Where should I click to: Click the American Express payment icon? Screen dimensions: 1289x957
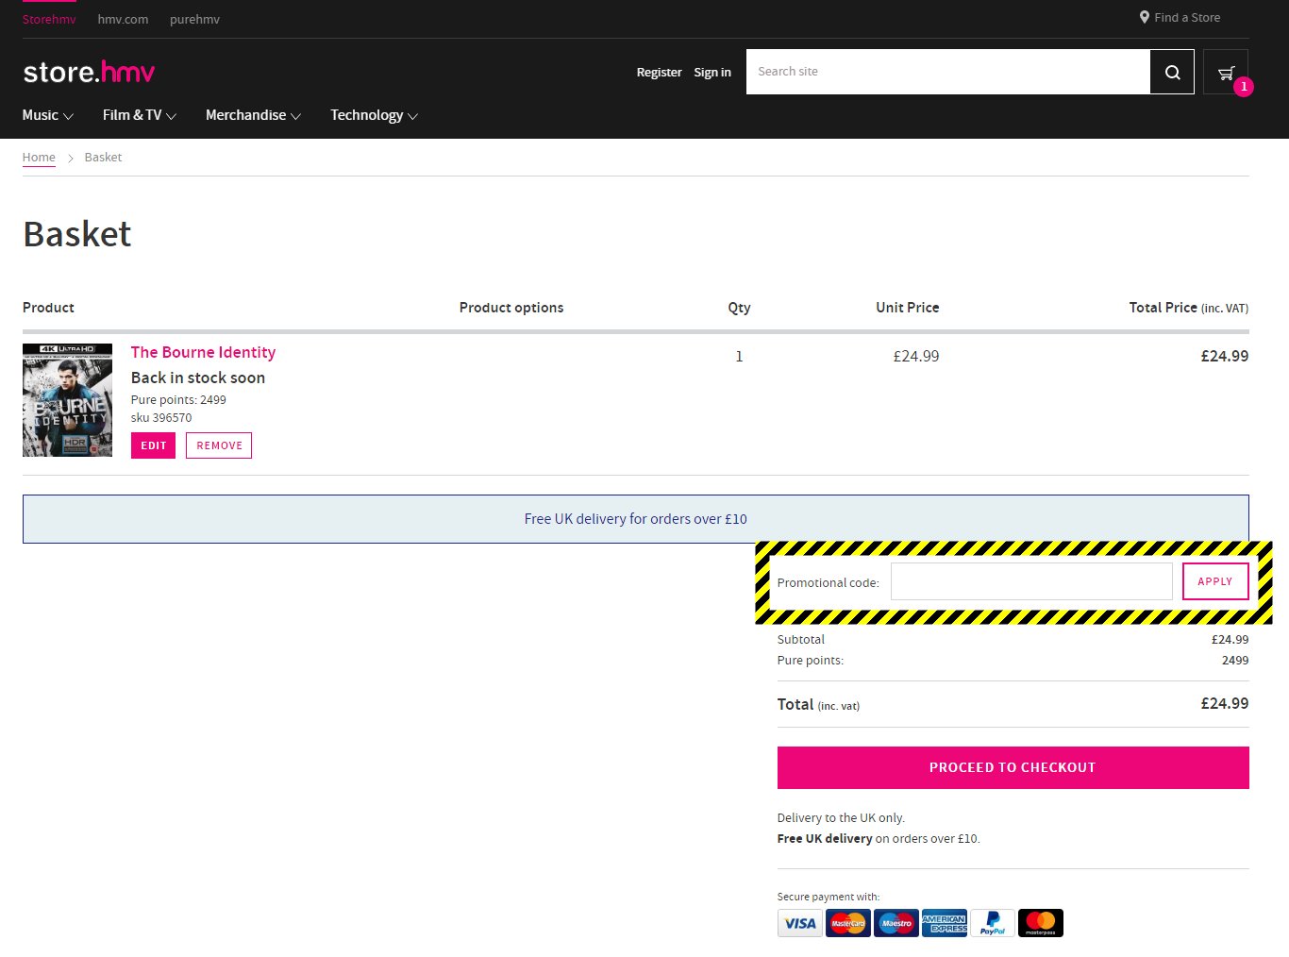pyautogui.click(x=945, y=923)
